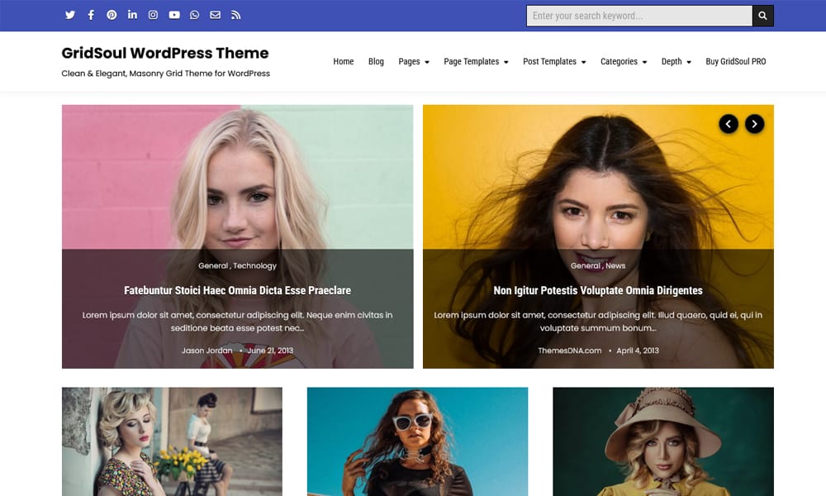
Task: Expand the Pages dropdown menu
Action: (x=413, y=62)
